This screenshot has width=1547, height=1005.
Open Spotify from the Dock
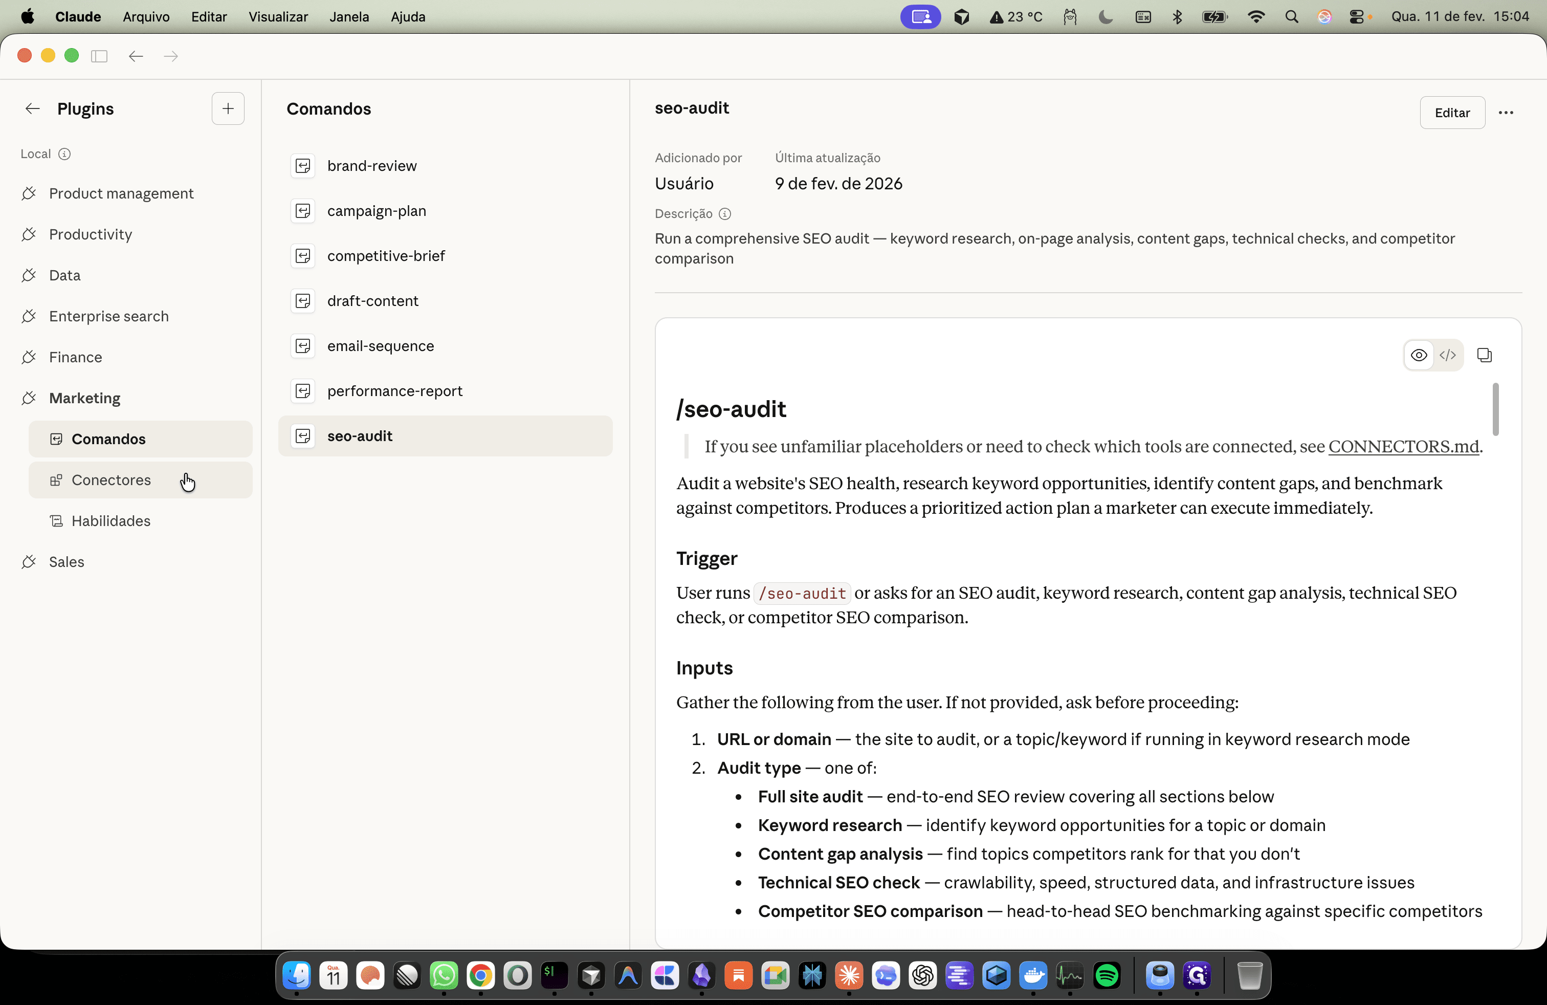click(1107, 975)
